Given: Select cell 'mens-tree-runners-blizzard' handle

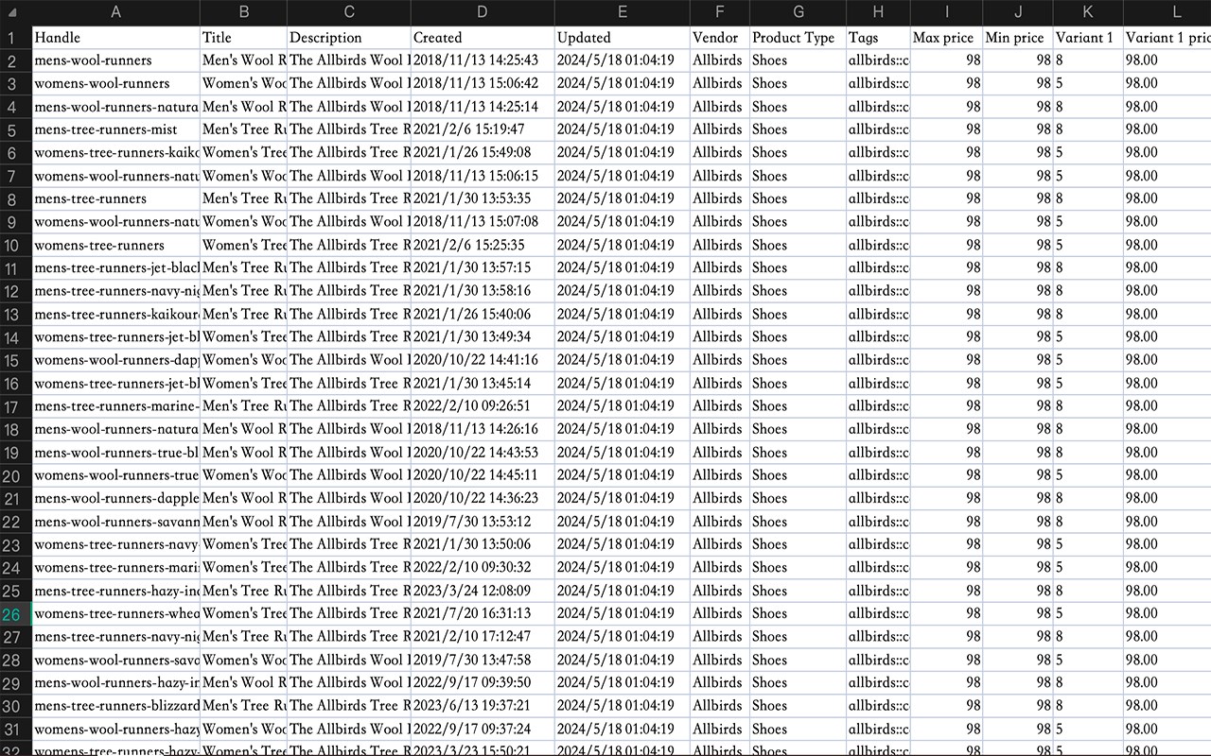Looking at the screenshot, I should (x=115, y=706).
